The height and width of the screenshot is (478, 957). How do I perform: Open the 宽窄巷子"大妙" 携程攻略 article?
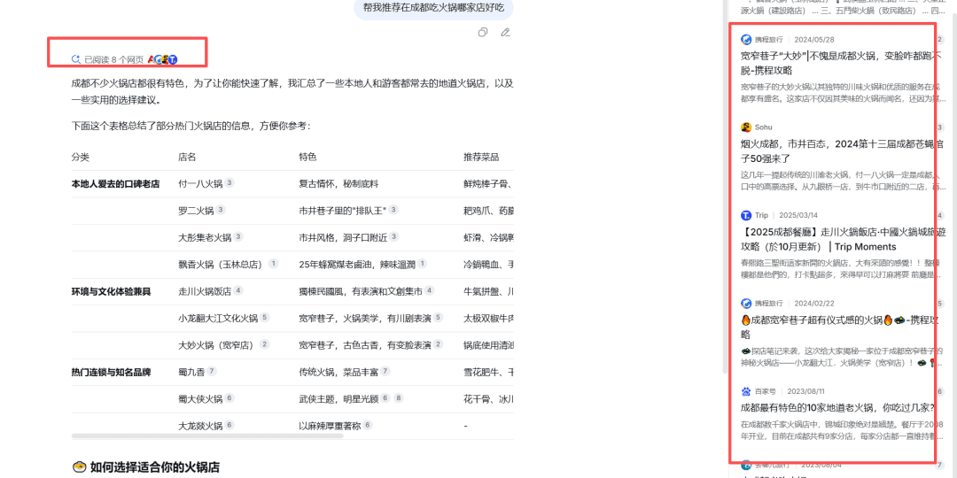(834, 62)
